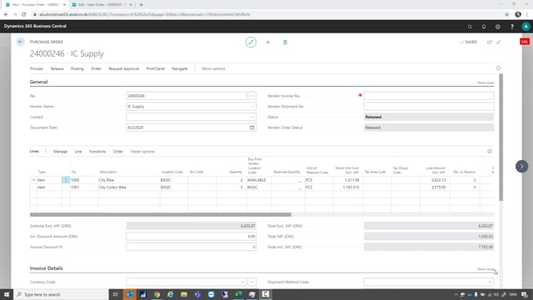The width and height of the screenshot is (533, 300).
Task: Click the Vendor Shipment No. input field
Action: [x=429, y=107]
